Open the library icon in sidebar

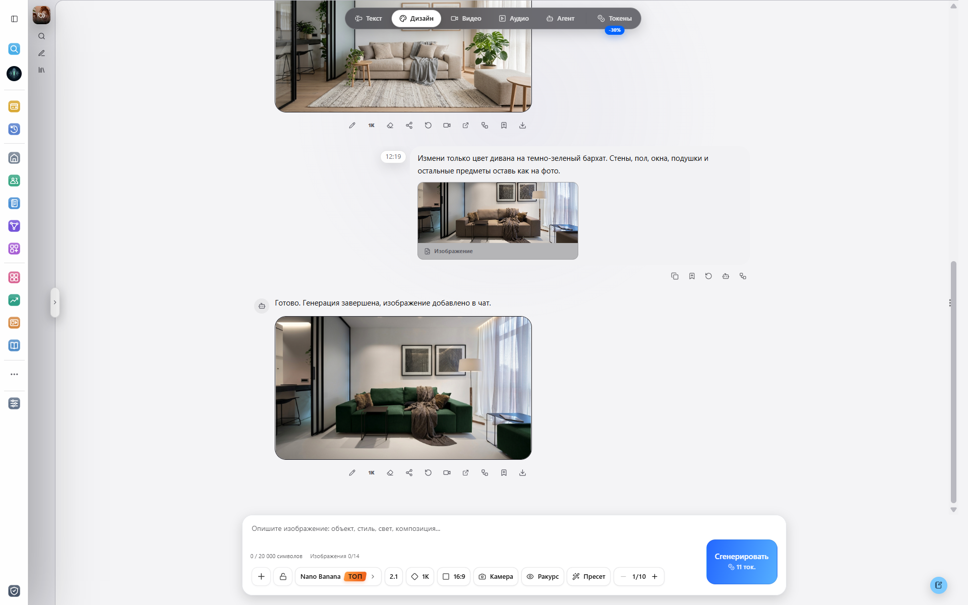tap(41, 70)
